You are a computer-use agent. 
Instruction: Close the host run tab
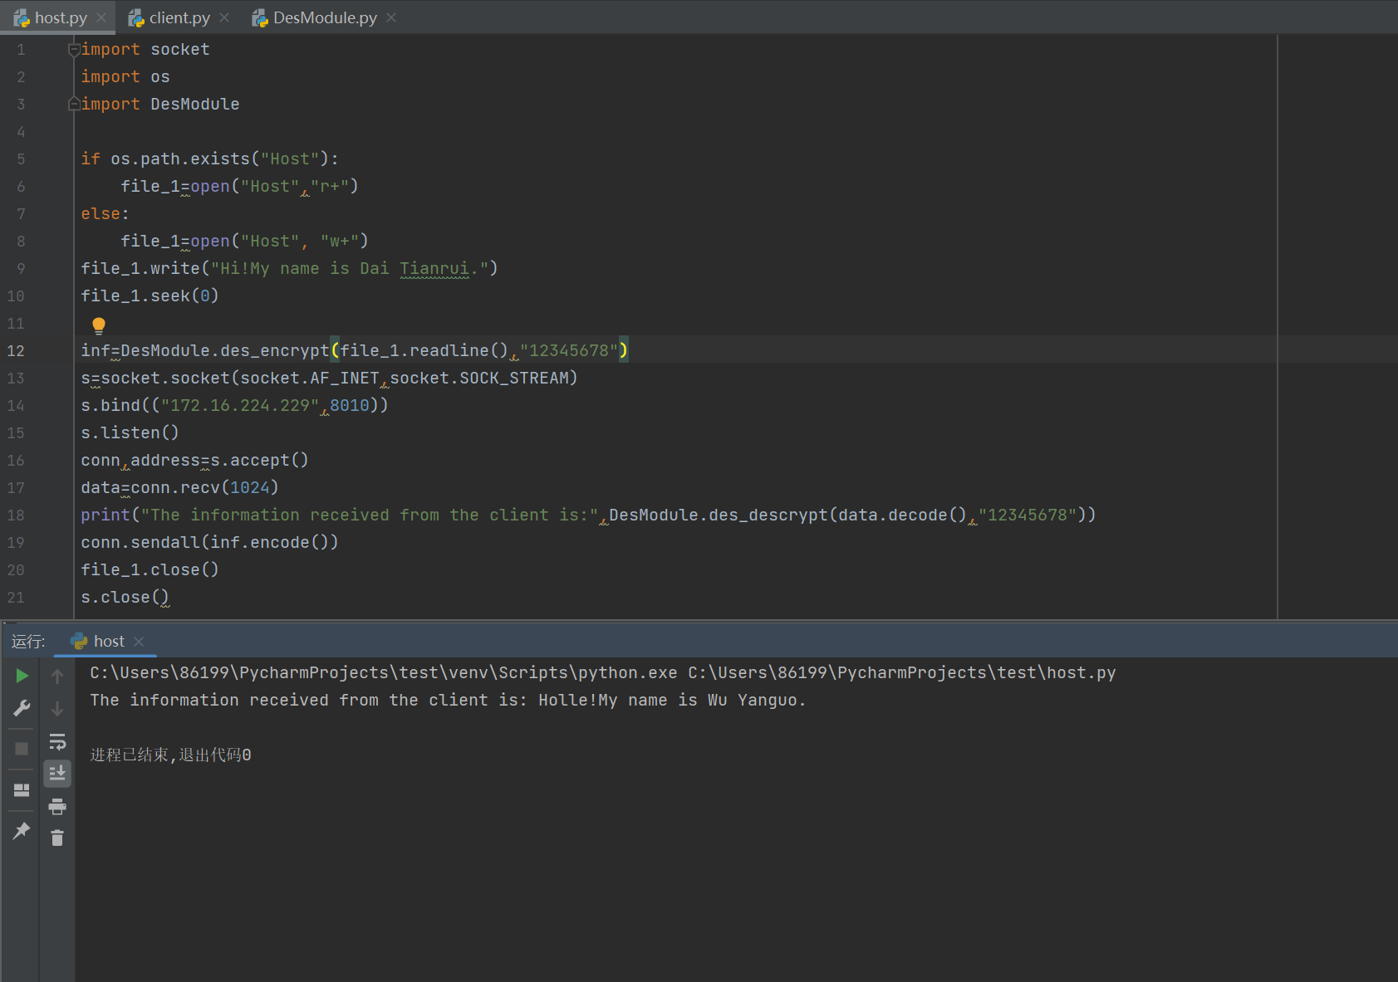click(139, 642)
